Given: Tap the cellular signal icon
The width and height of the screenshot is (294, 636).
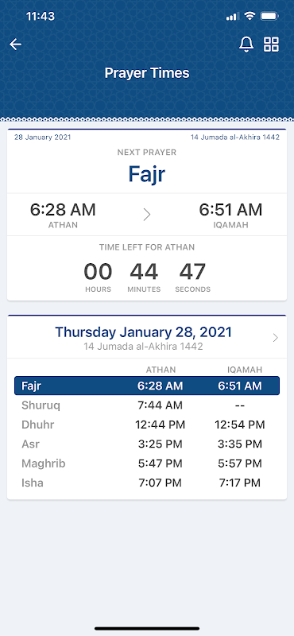Looking at the screenshot, I should 232,17.
